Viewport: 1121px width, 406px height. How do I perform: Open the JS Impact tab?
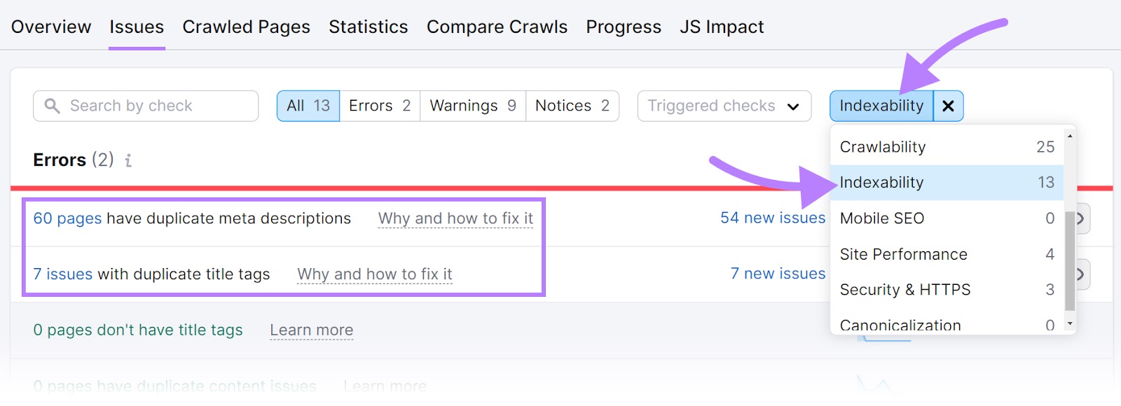point(722,27)
